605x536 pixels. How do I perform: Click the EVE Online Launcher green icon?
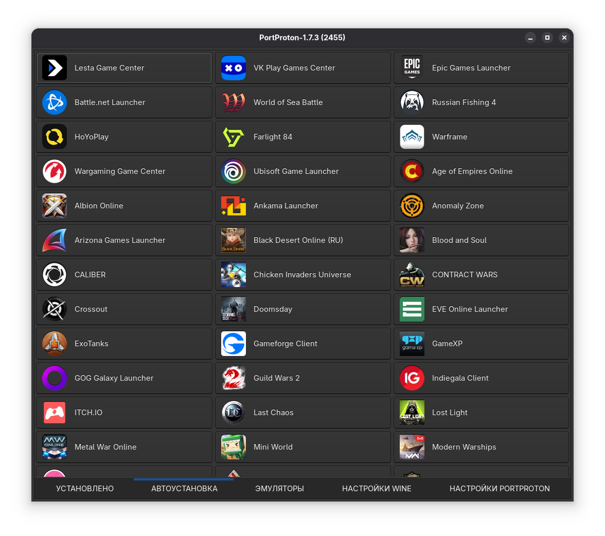tap(412, 309)
